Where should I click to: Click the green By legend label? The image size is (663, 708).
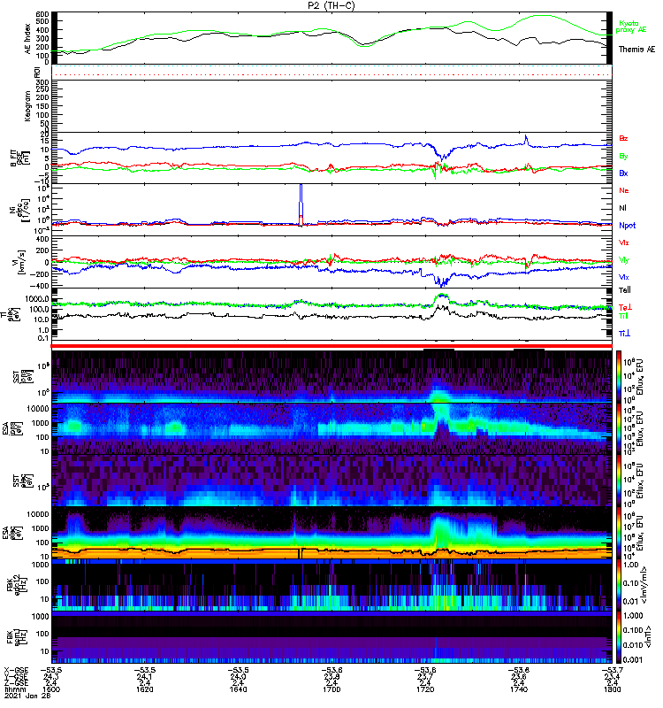[x=623, y=157]
